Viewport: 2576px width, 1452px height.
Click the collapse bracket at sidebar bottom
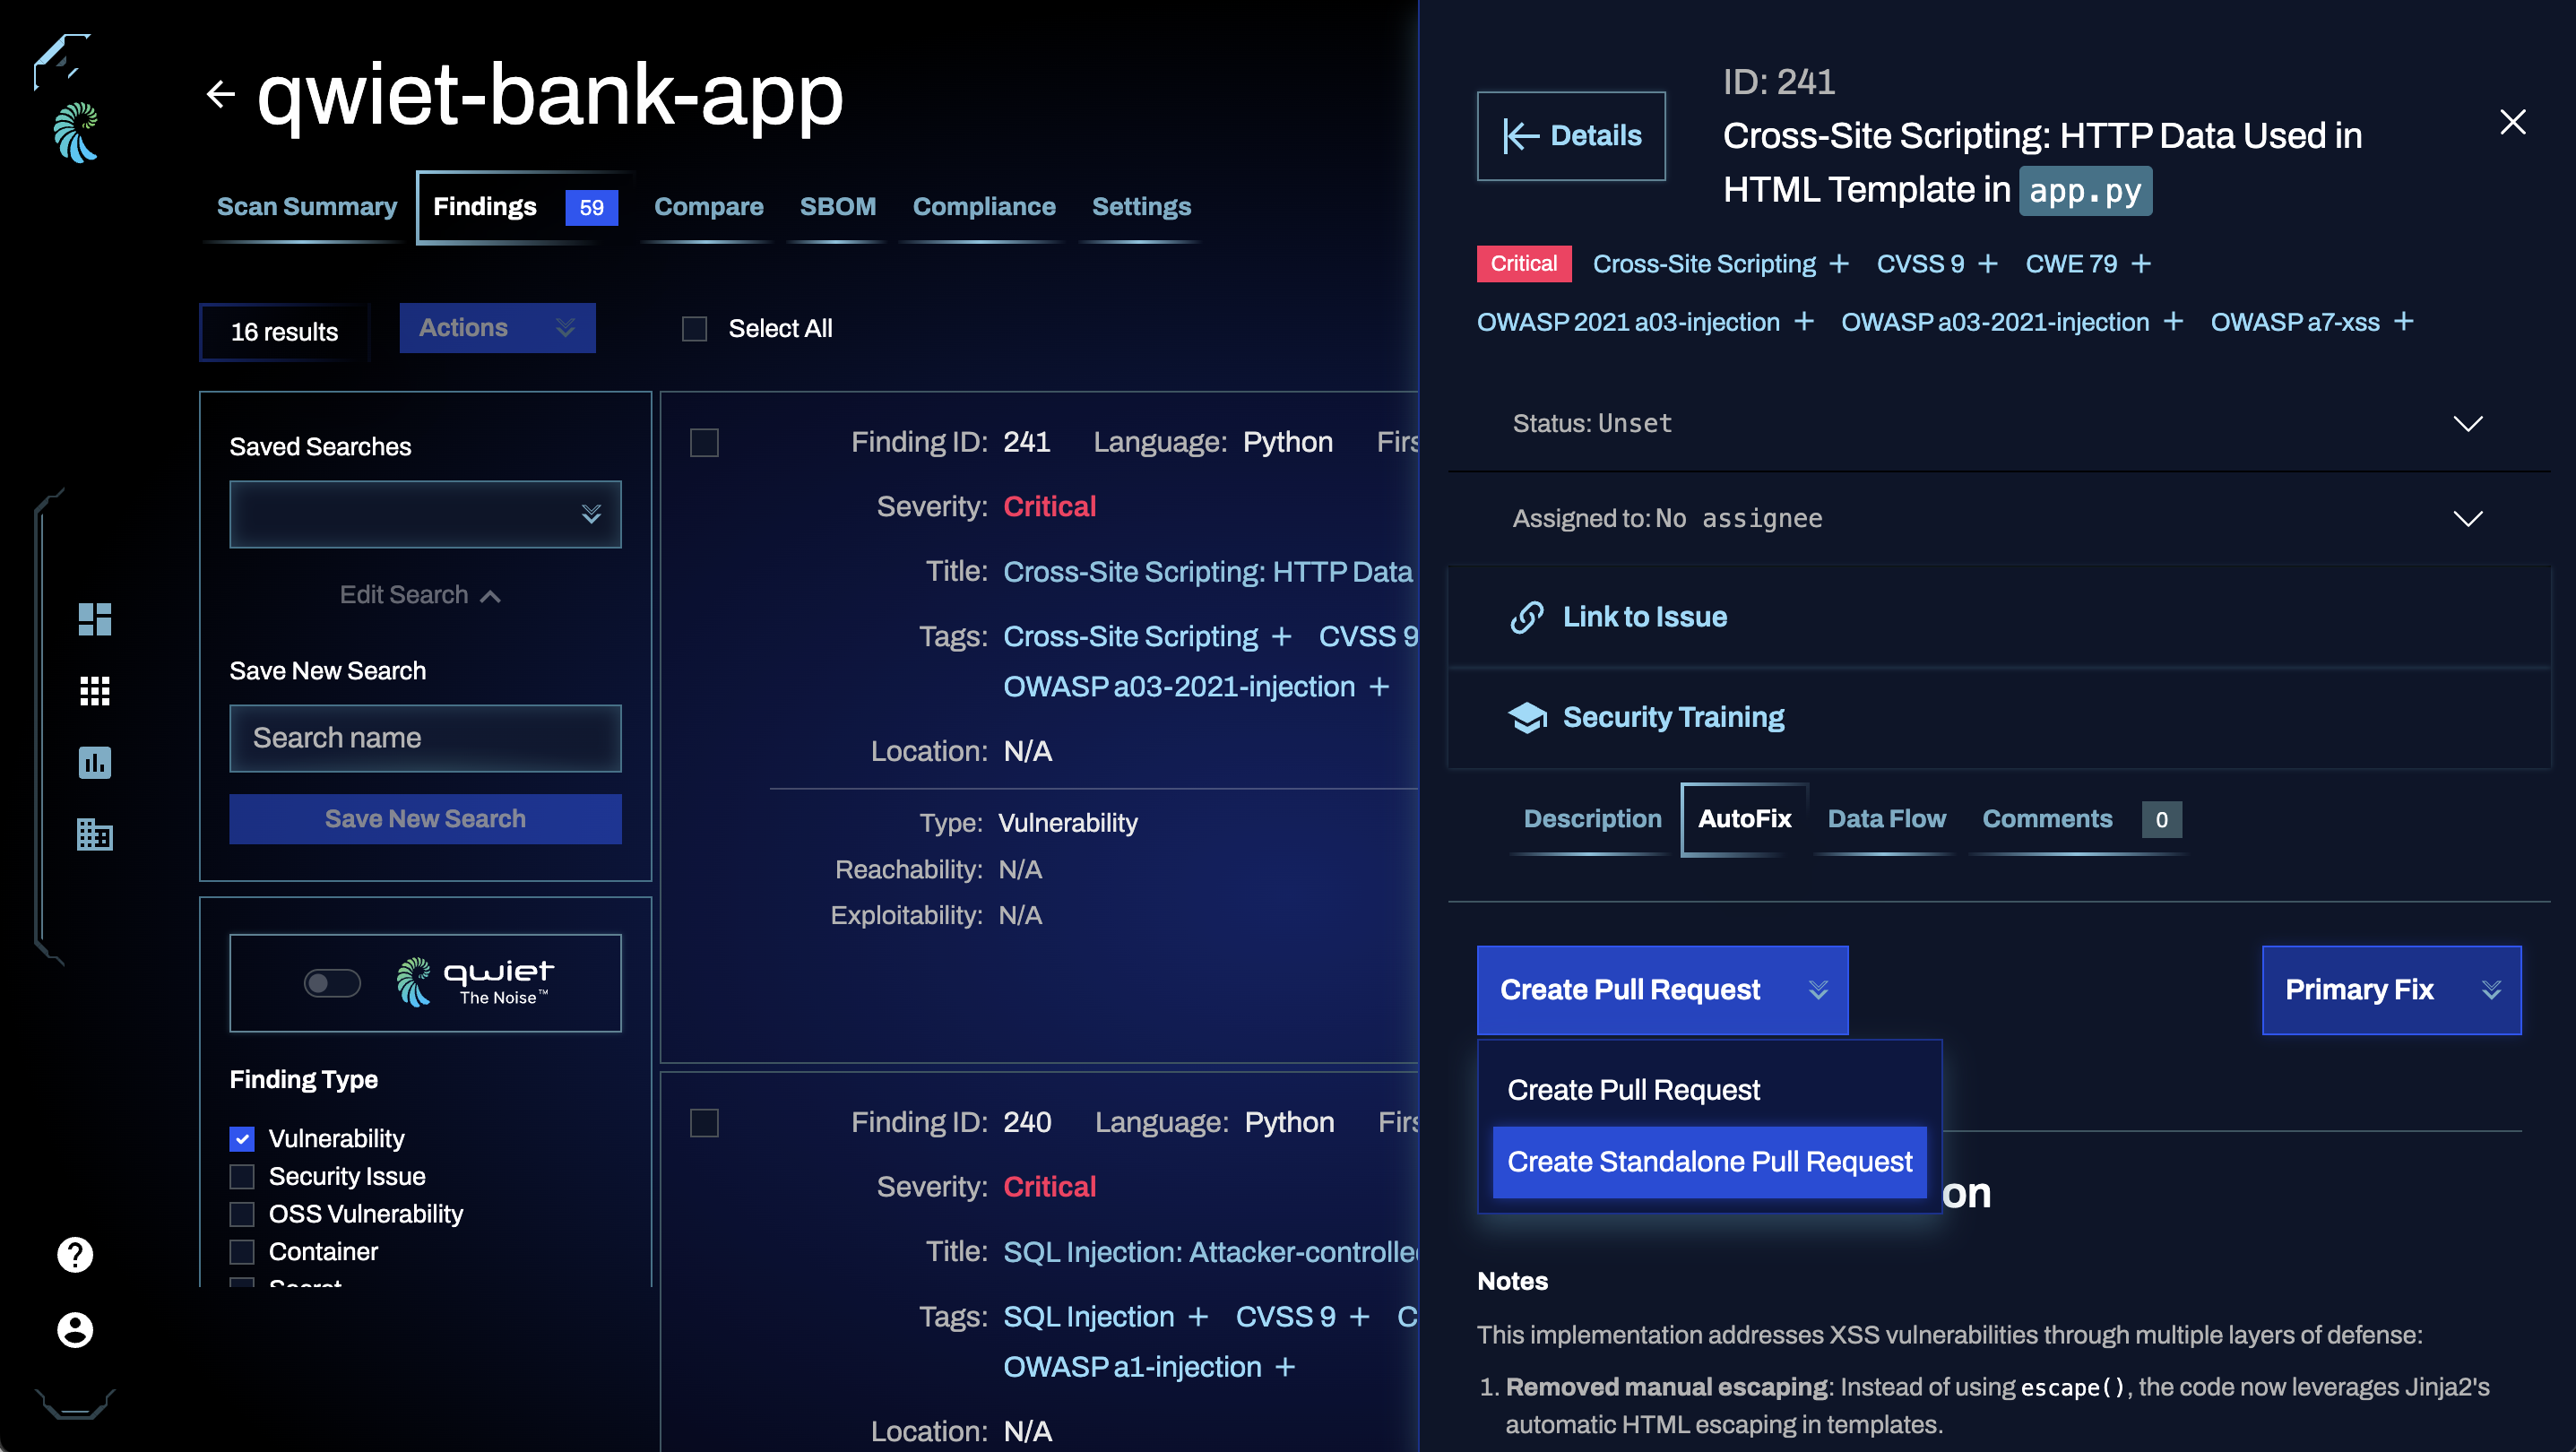tap(75, 1404)
